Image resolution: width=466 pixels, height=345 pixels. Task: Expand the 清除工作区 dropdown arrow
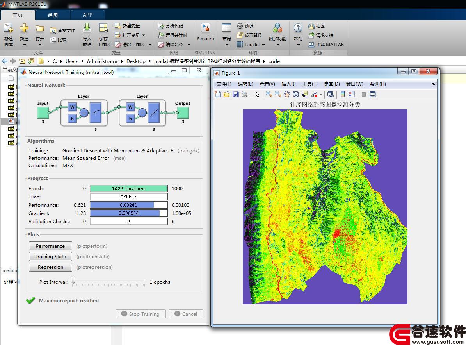click(150, 45)
